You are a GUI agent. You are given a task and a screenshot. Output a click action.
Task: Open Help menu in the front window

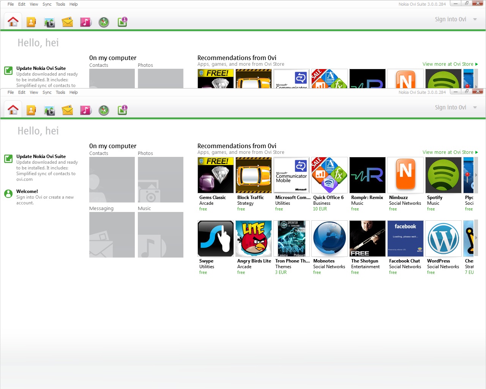[x=74, y=92]
